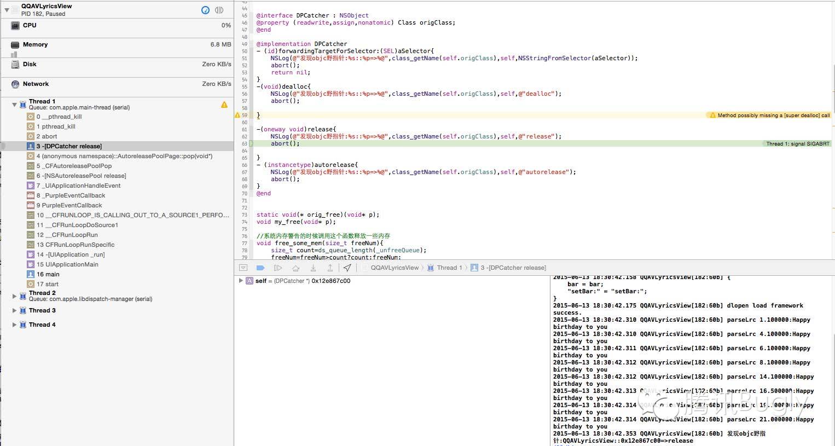Click the view options icon in process header

tap(219, 10)
